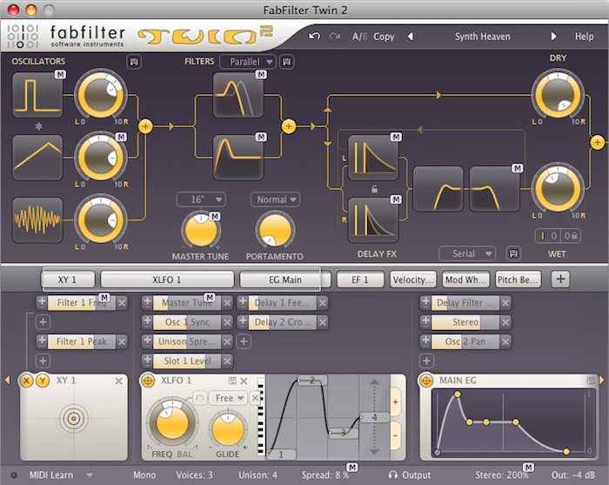Click the Output headphones icon
609x485 pixels.
point(393,475)
